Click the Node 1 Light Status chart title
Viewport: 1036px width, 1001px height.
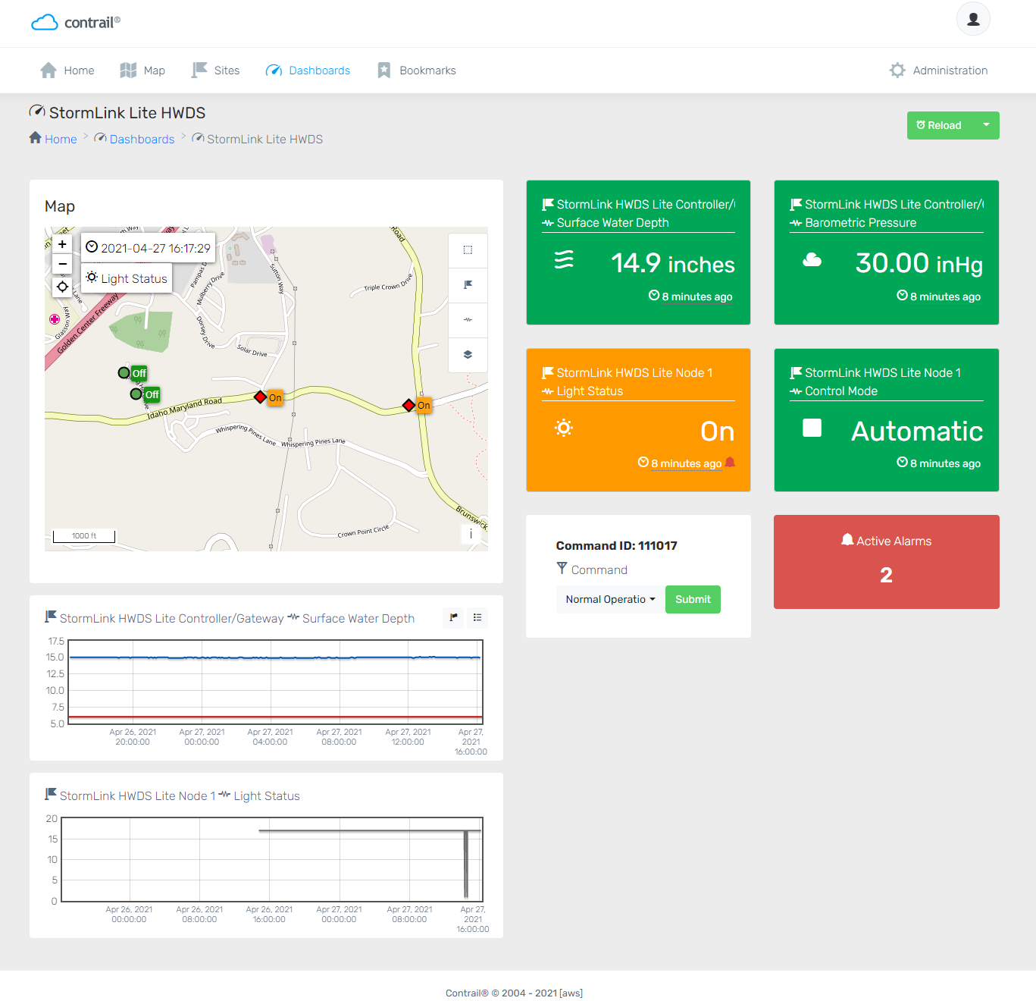point(180,795)
